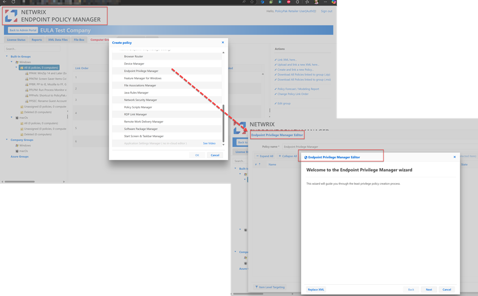
Task: Click the group Search input field
Action: pyautogui.click(x=32, y=49)
